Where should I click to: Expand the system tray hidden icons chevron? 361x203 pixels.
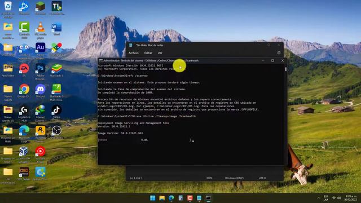click(319, 198)
